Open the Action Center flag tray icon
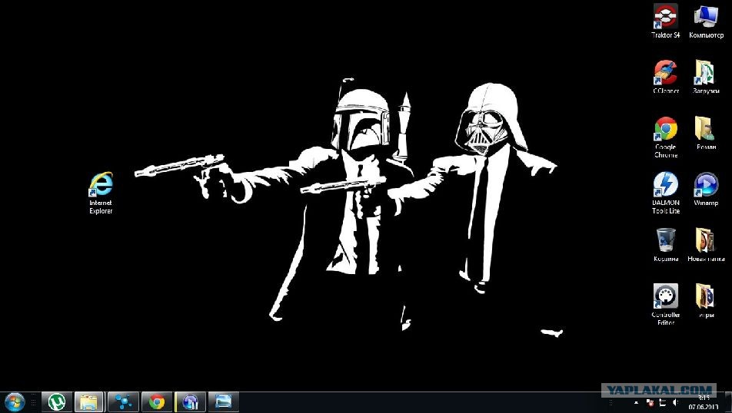The image size is (732, 413). [x=650, y=402]
